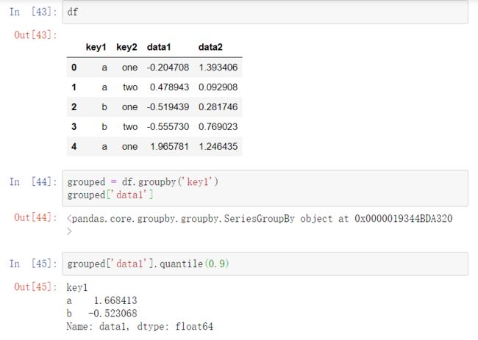Click the groupby code cell In [44]

point(265,189)
